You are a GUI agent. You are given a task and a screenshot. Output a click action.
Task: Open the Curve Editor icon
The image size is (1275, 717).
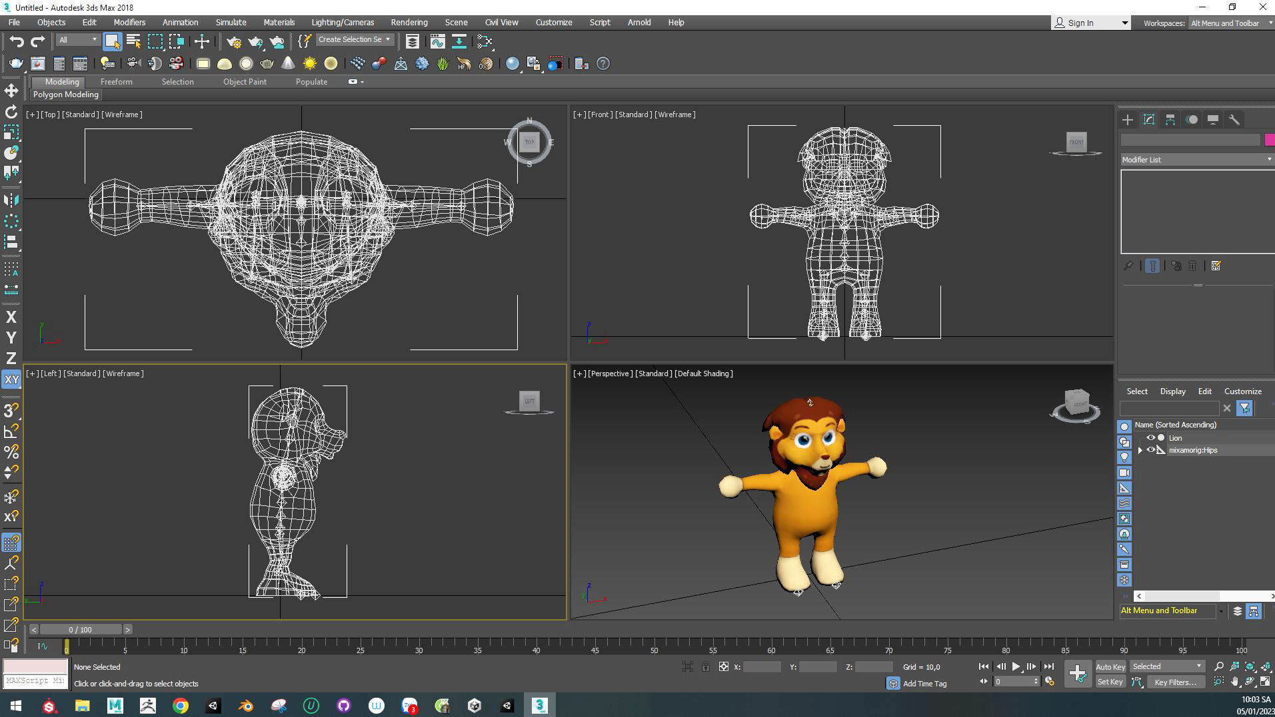point(437,41)
